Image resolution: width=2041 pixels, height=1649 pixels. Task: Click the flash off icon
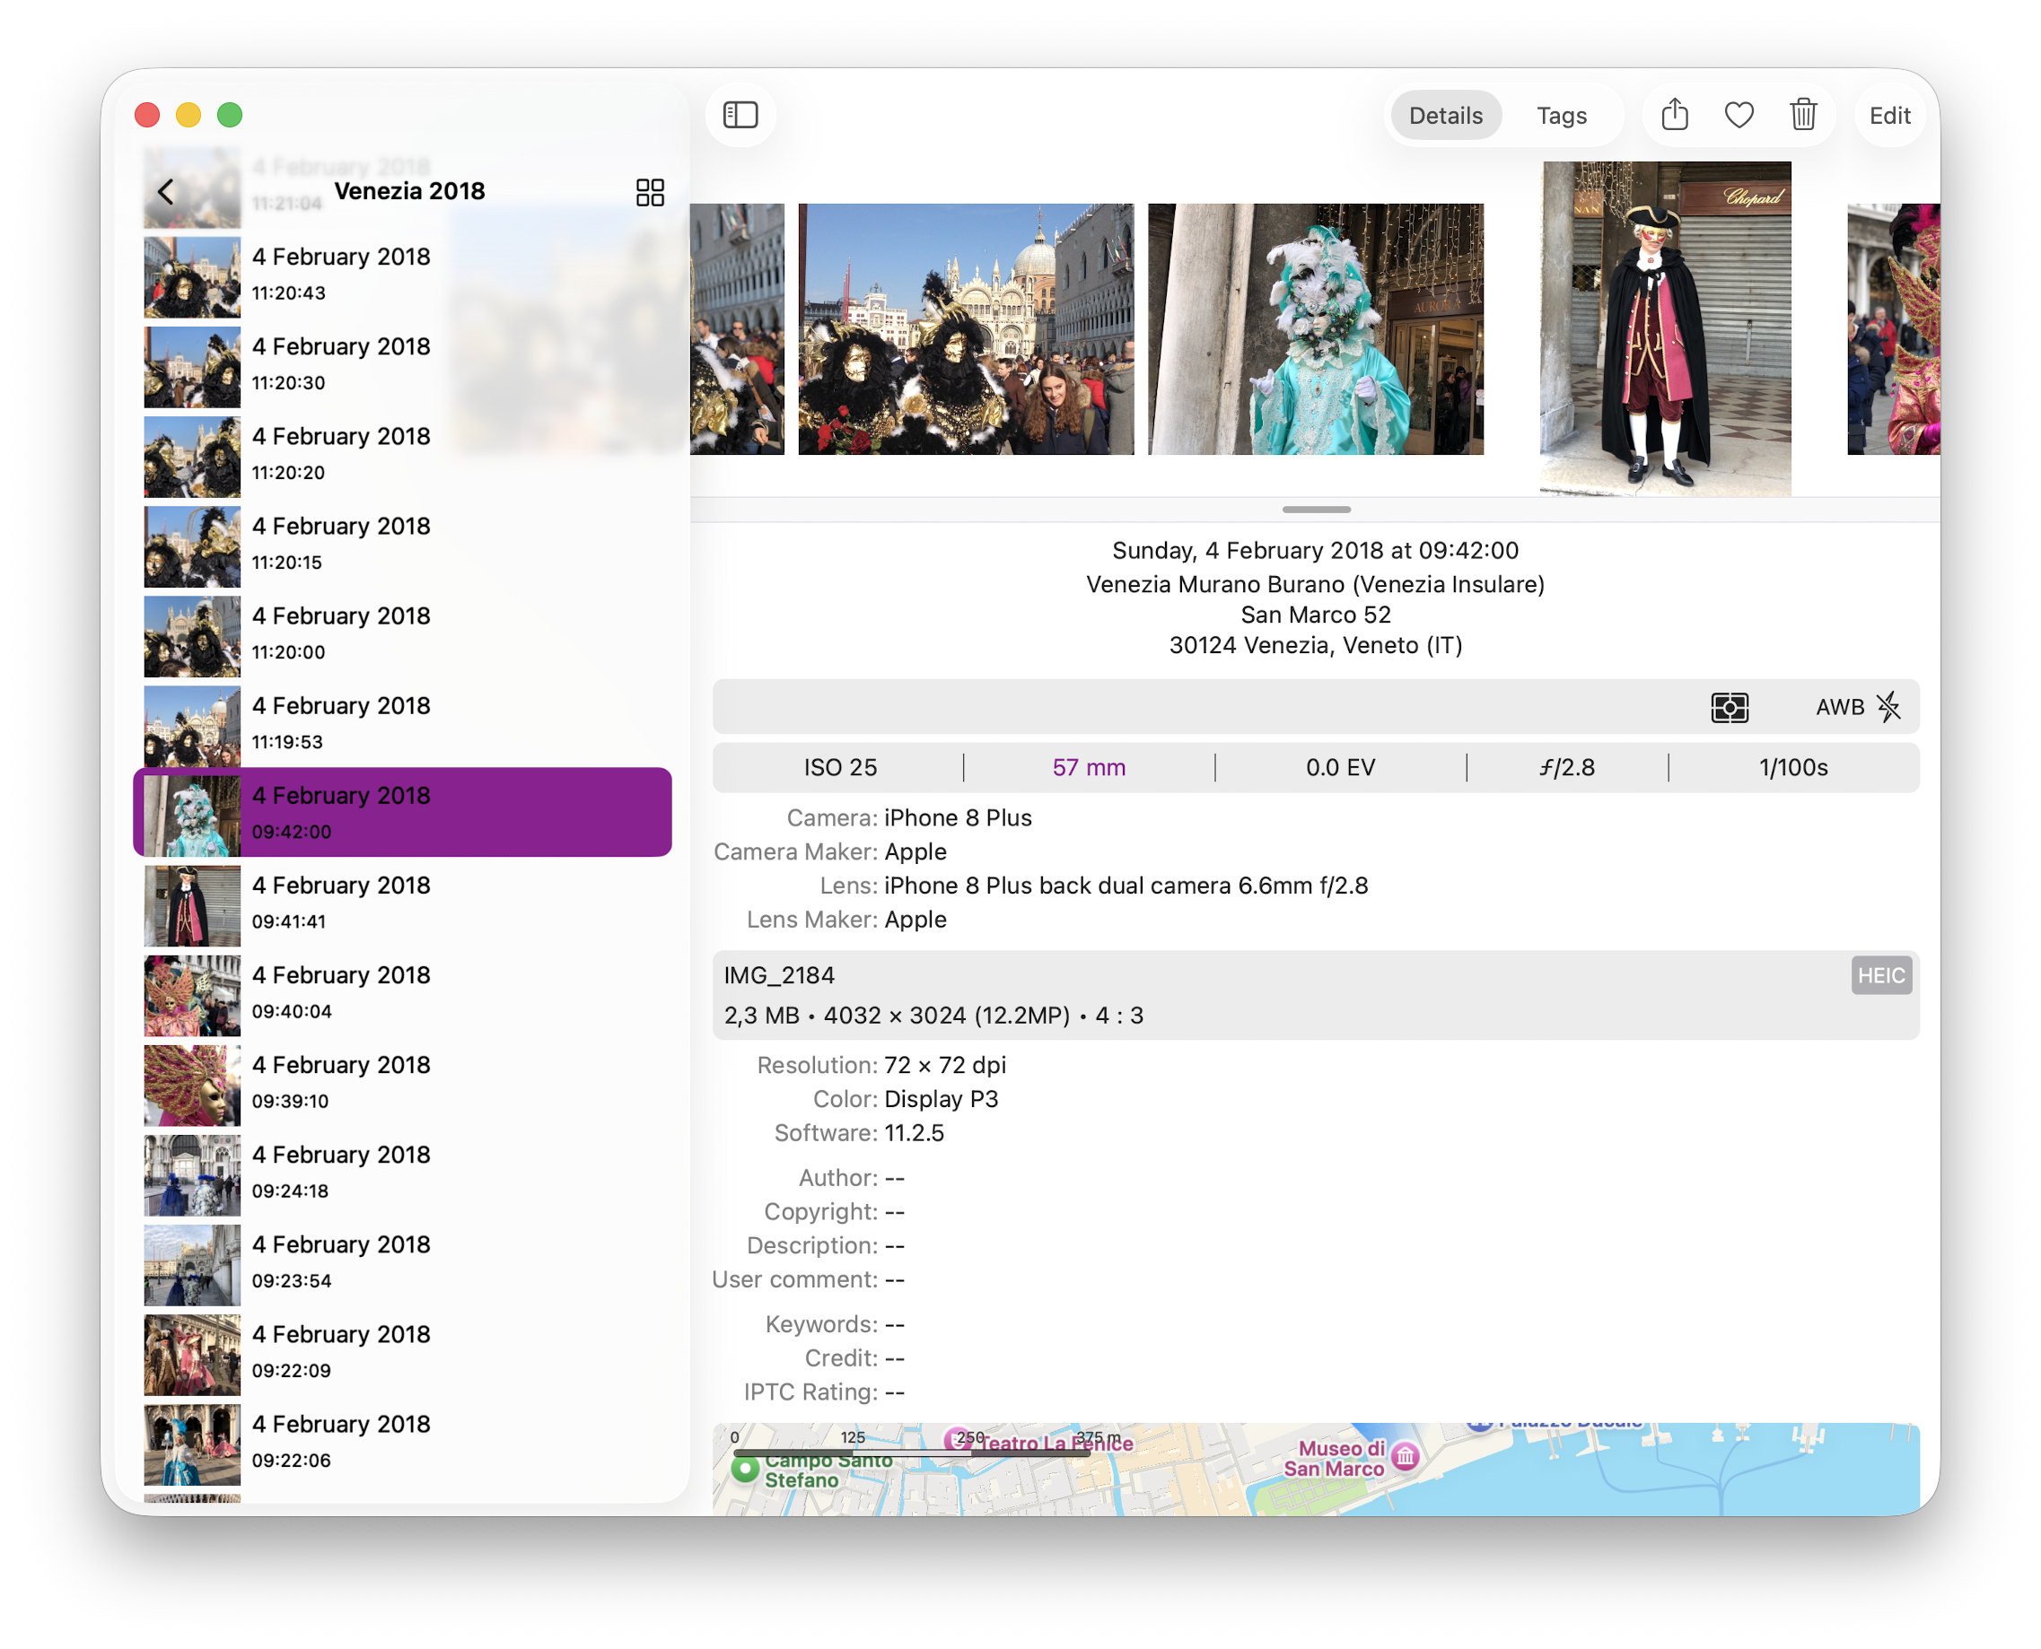pos(1889,707)
